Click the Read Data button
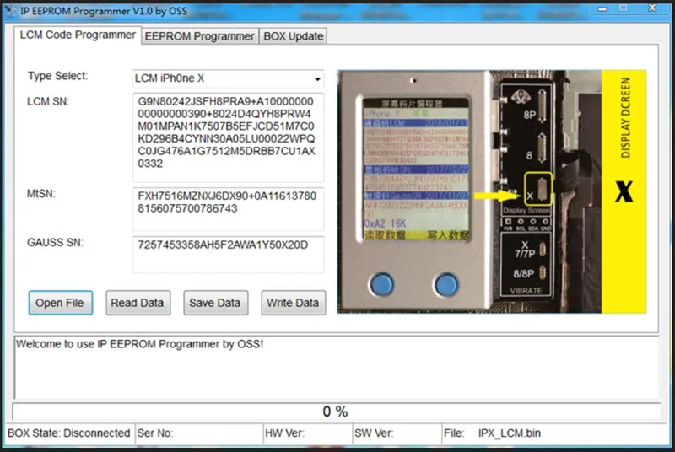Image resolution: width=675 pixels, height=452 pixels. 138,303
